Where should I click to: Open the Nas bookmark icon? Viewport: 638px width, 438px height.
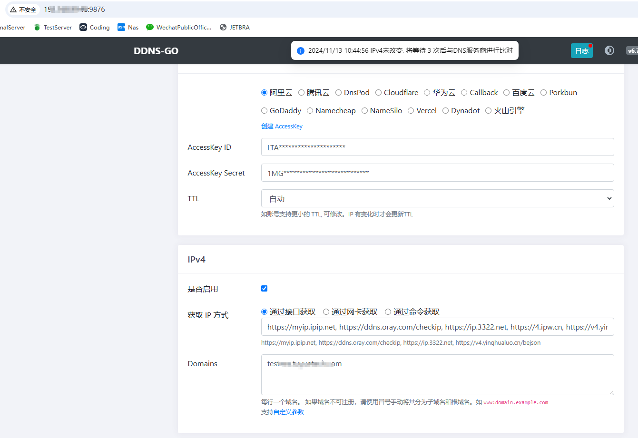coord(121,27)
